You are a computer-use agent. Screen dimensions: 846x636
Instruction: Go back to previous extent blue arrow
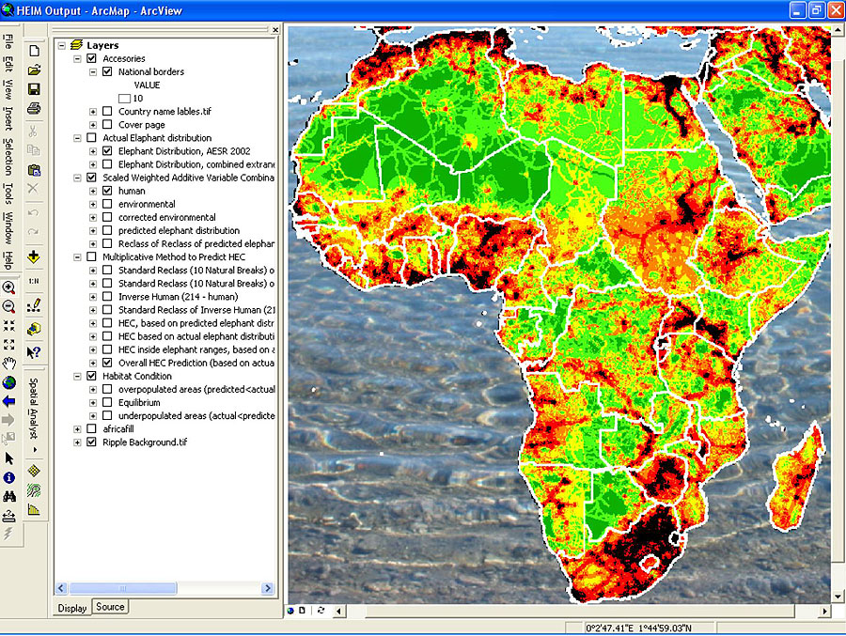coord(9,401)
